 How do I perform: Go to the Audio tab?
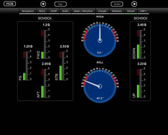click(x=65, y=11)
